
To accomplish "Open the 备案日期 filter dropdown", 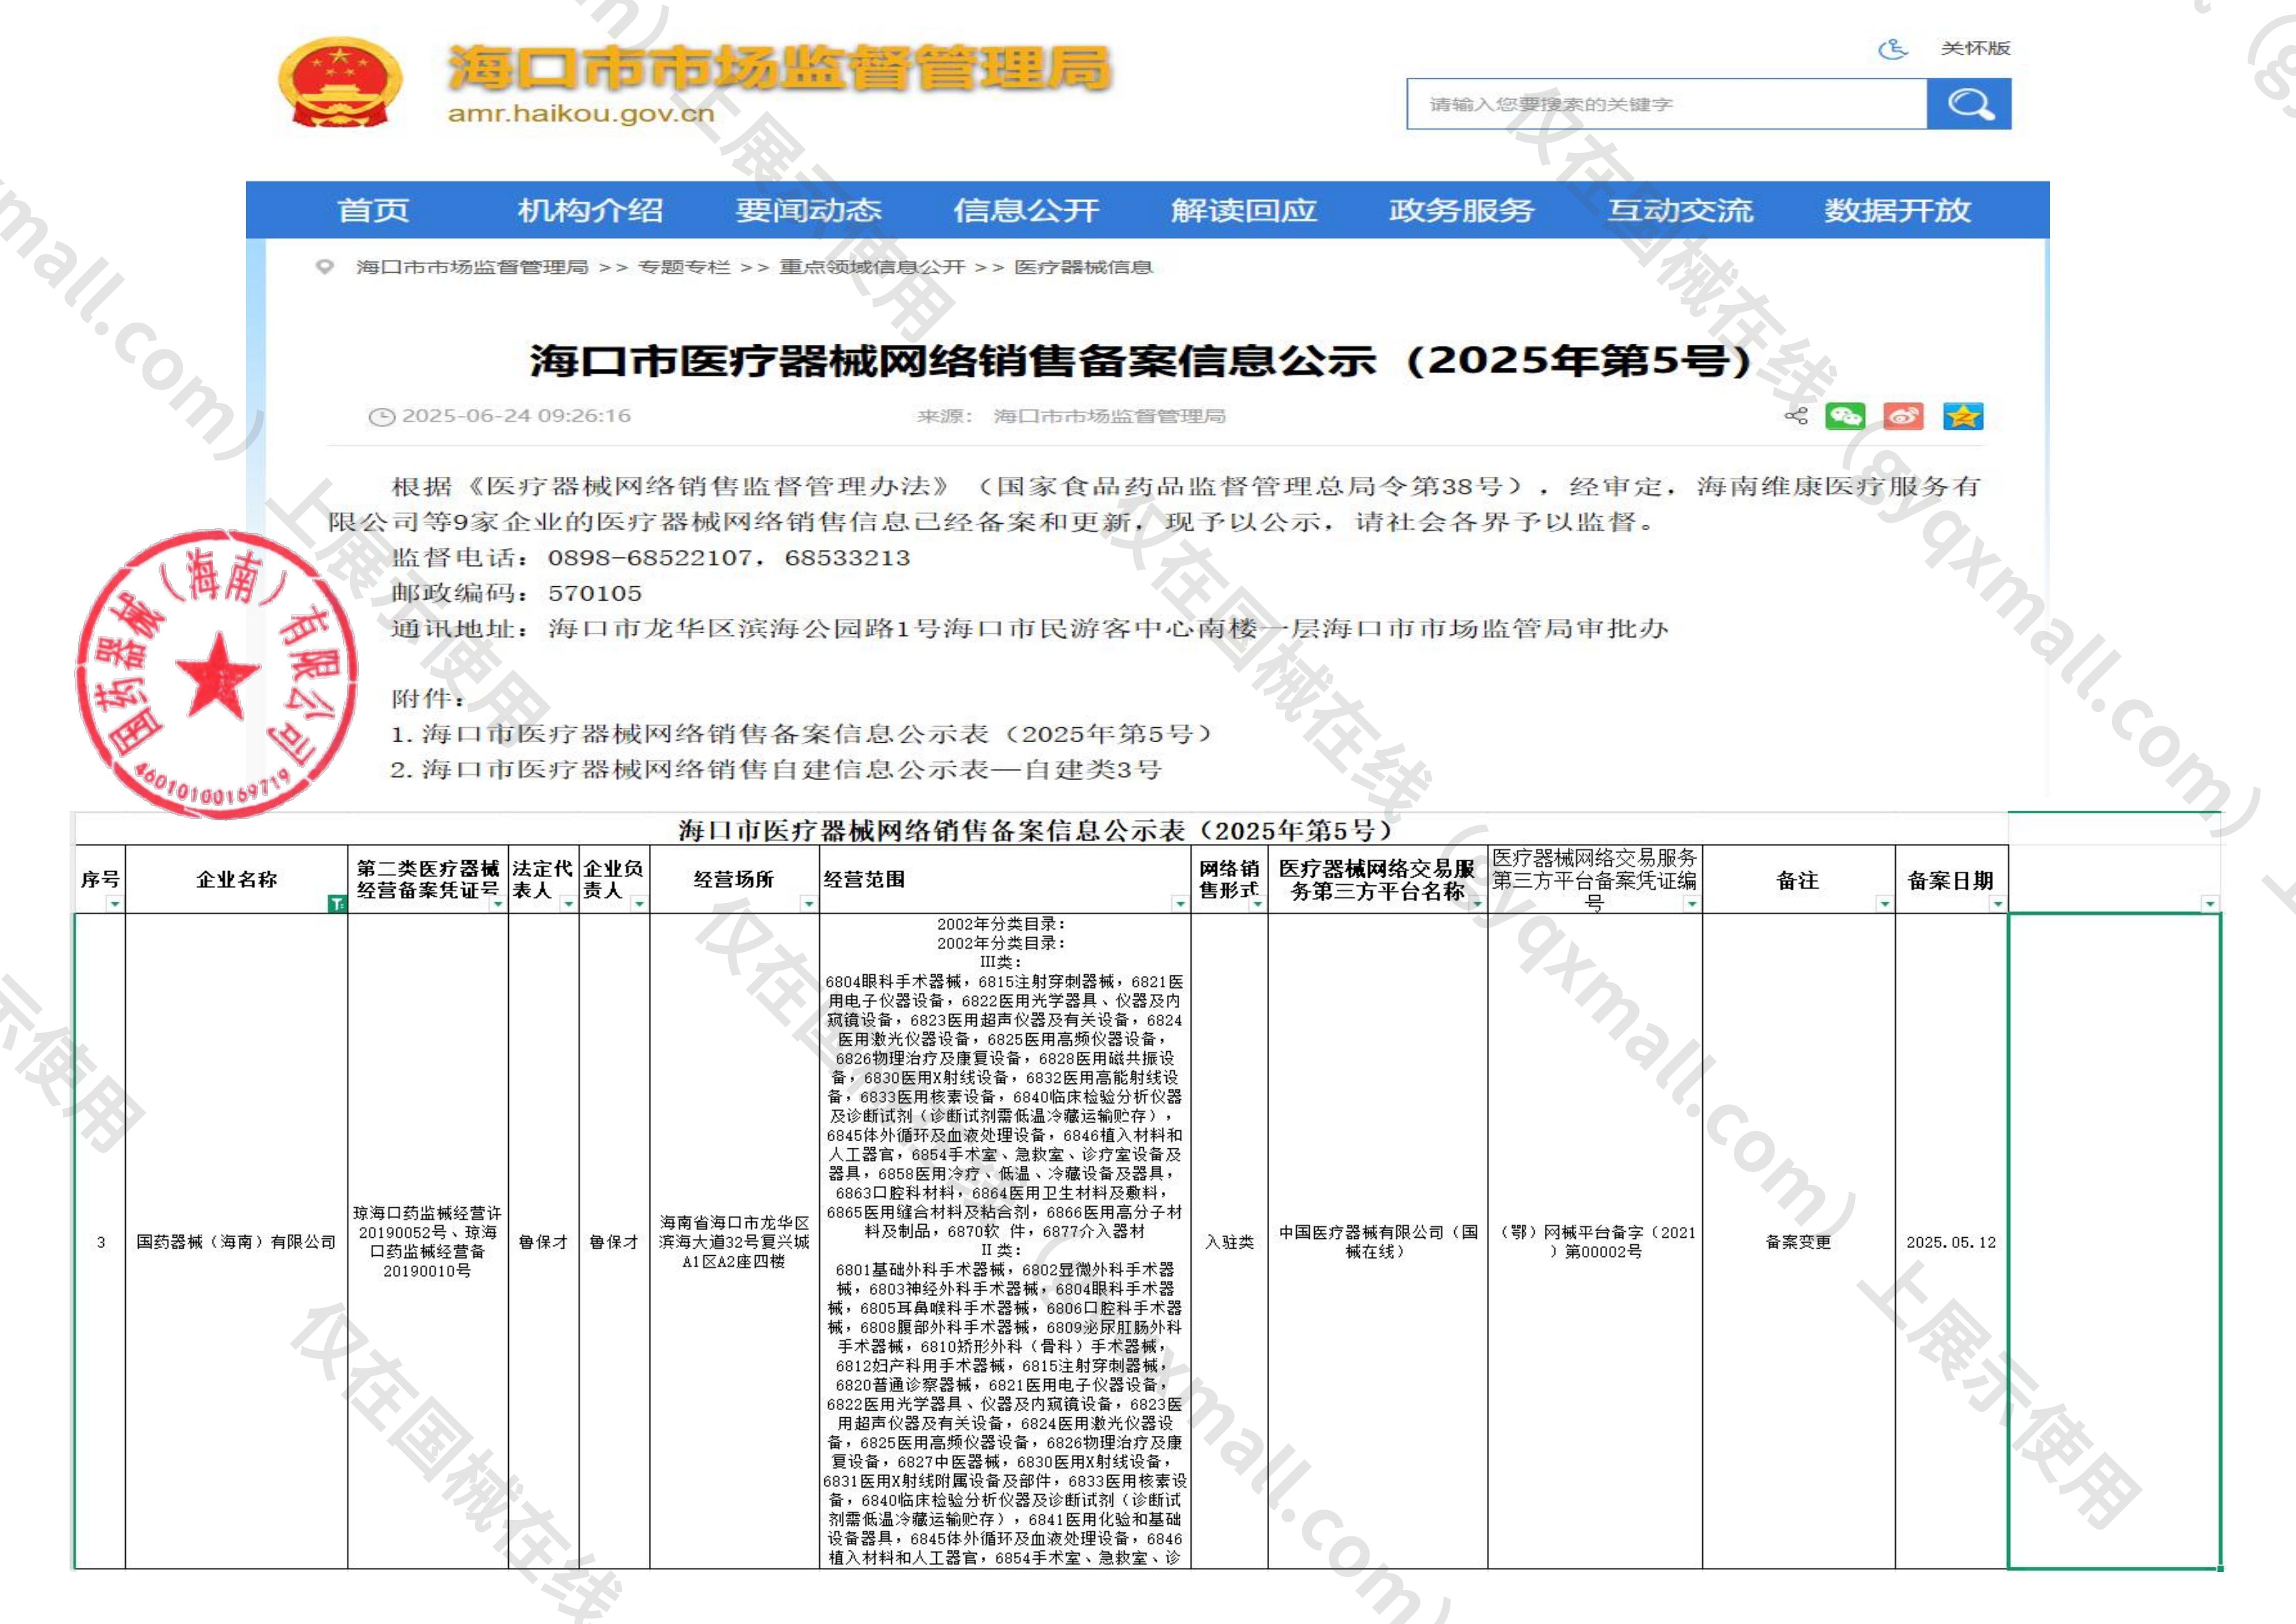I will (1997, 904).
